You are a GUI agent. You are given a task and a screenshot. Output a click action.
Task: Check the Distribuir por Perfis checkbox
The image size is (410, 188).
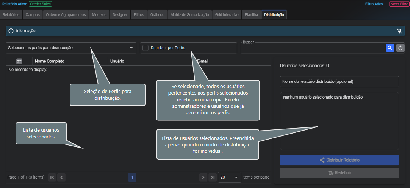(146, 48)
